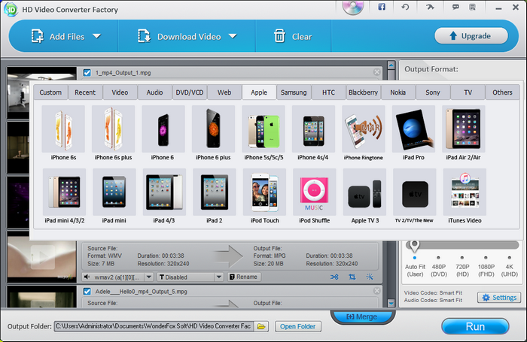
Task: Choose the iPad Pro output profile
Action: tap(413, 132)
